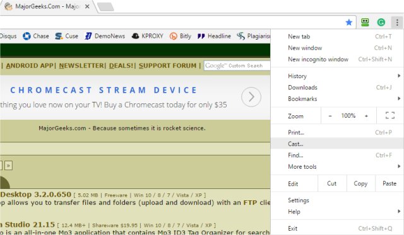The image size is (404, 235).
Task: Click the small double-arrow page button
Action: [x=8, y=166]
